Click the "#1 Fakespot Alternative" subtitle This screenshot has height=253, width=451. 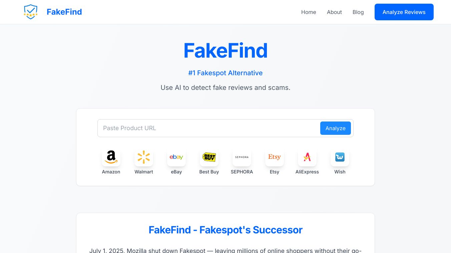point(225,73)
